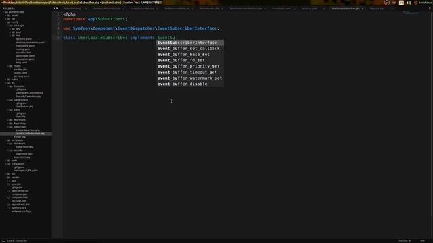Click the file icon next to symfony.lock
The width and height of the screenshot is (433, 243).
9,208
